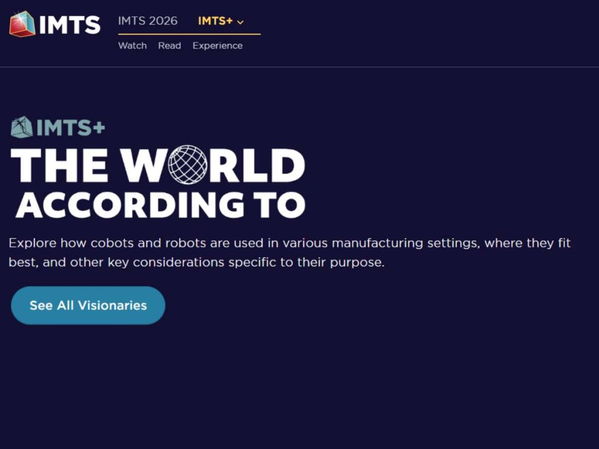Expand the IMTS+ dropdown menu
This screenshot has width=599, height=449.
pyautogui.click(x=221, y=21)
